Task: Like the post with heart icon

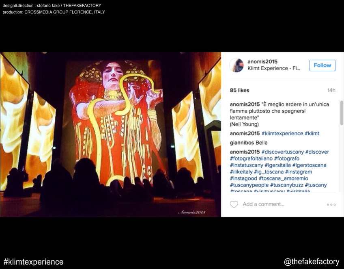Action: (234, 204)
